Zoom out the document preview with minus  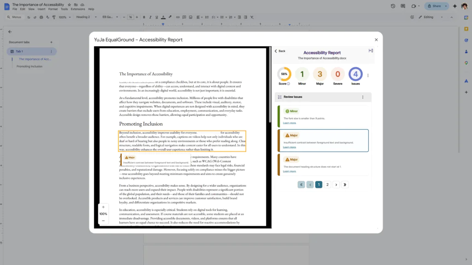coord(103,221)
